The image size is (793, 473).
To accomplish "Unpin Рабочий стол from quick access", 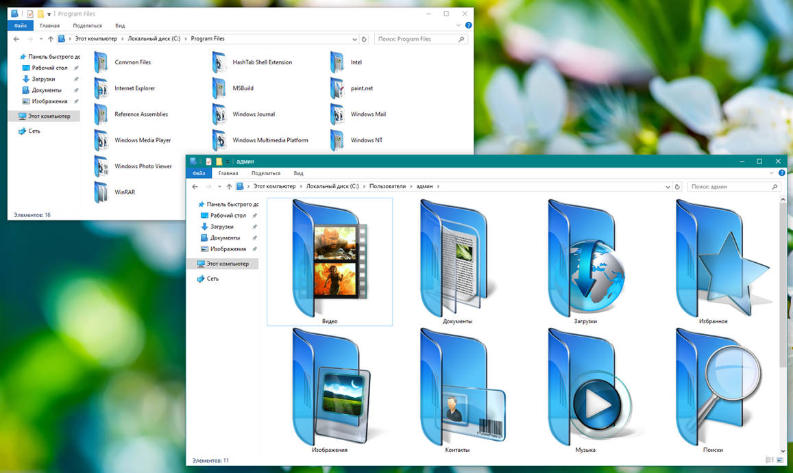I will point(254,216).
